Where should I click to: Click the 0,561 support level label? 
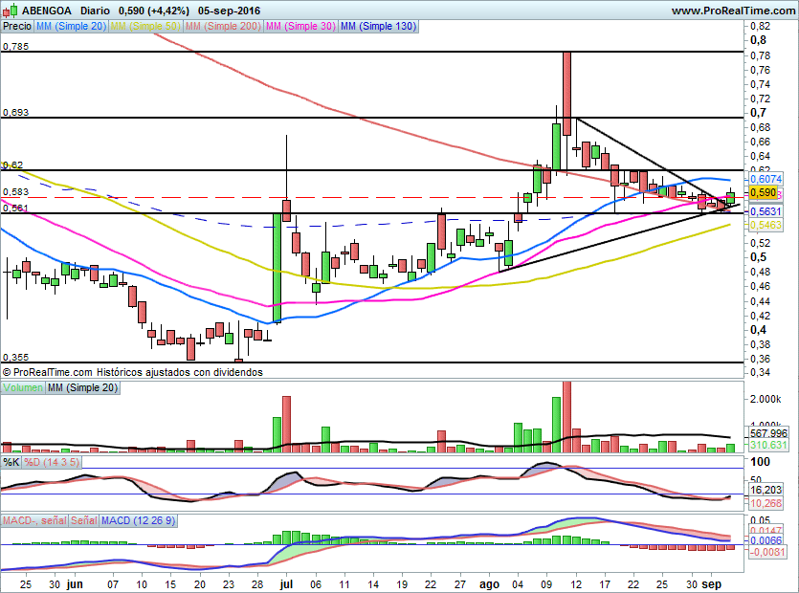(x=16, y=208)
